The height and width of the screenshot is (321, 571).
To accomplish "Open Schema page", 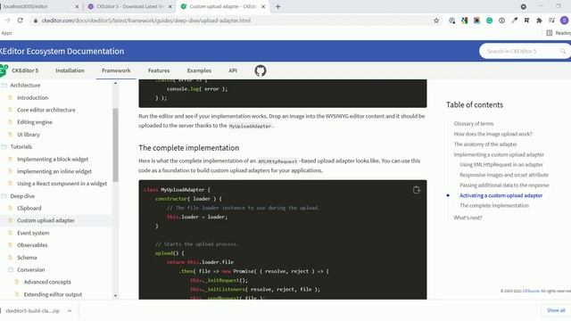I will 27,258.
